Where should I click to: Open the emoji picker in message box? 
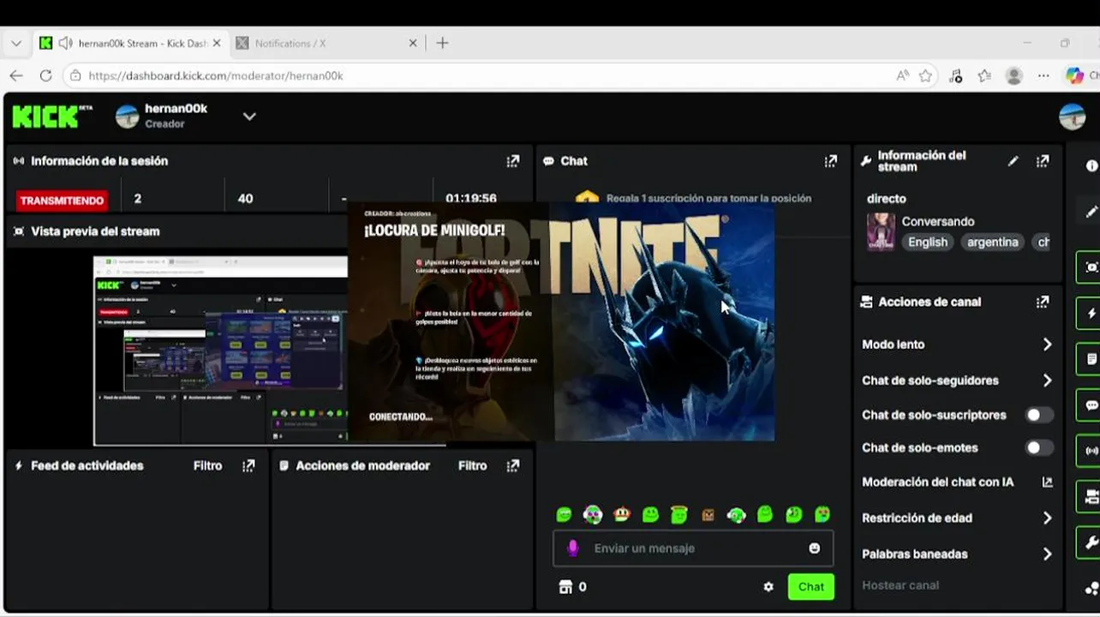tap(815, 548)
